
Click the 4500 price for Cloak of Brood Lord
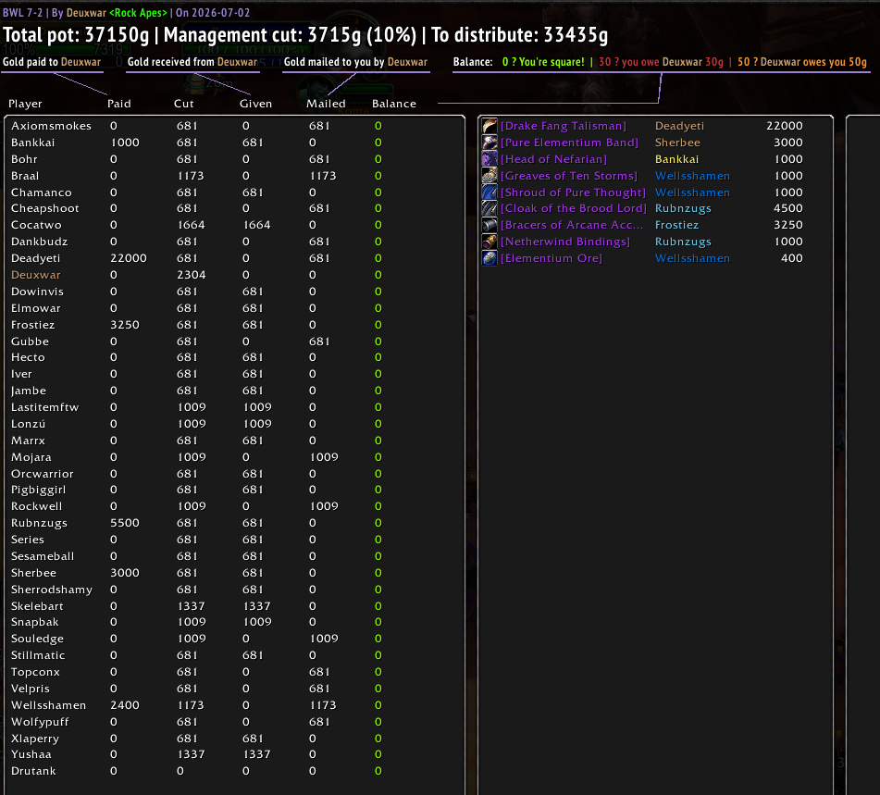coord(788,208)
